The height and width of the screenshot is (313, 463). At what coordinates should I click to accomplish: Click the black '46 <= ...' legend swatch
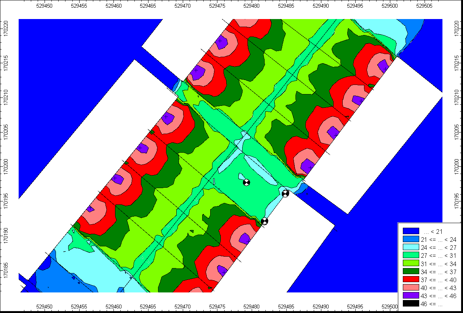[411, 304]
